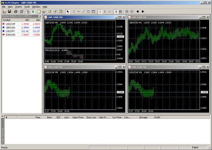Click the left black diamond arrow
Screen dimensions: 212x150
click(x=137, y=12)
